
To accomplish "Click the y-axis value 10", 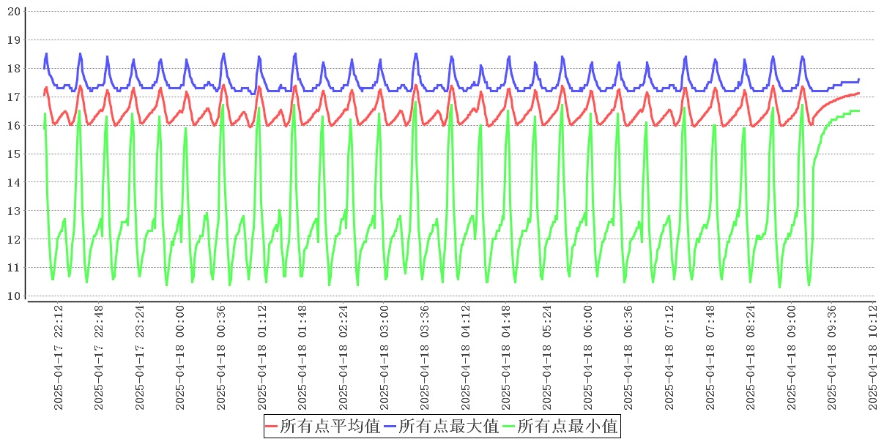I will tap(13, 296).
